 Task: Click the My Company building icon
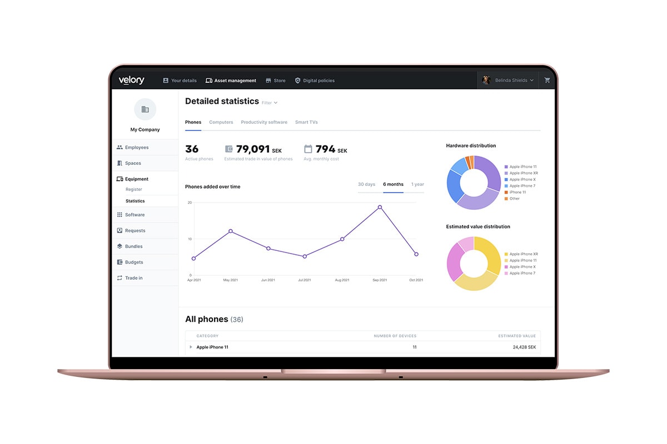click(145, 109)
